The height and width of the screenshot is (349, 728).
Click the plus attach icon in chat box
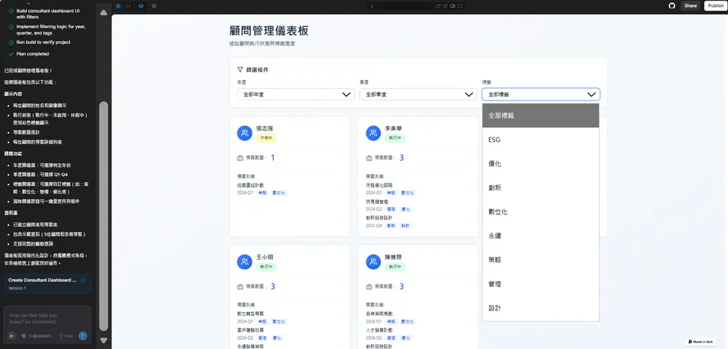11,336
